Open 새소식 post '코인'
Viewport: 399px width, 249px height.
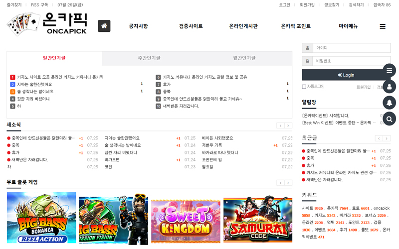pyautogui.click(x=108, y=167)
